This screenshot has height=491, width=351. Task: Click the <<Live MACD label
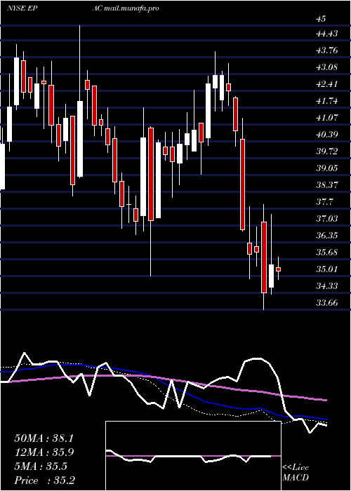coord(296,473)
